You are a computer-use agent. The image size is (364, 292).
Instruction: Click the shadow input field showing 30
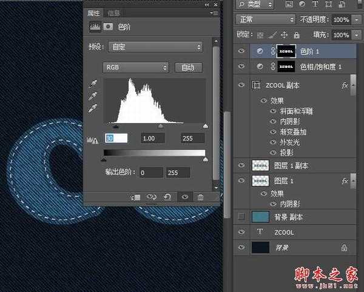[x=116, y=138]
